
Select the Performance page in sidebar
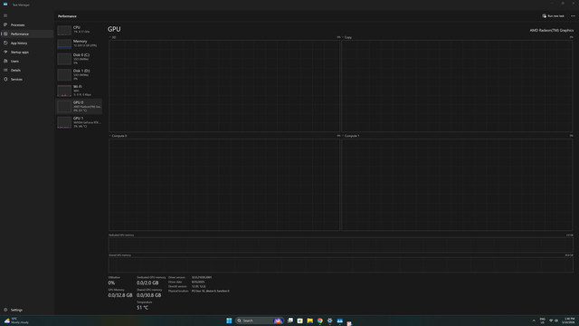[27, 34]
